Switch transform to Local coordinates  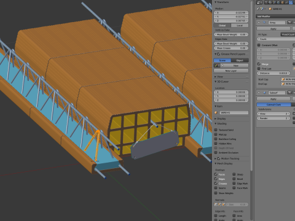click(240, 25)
